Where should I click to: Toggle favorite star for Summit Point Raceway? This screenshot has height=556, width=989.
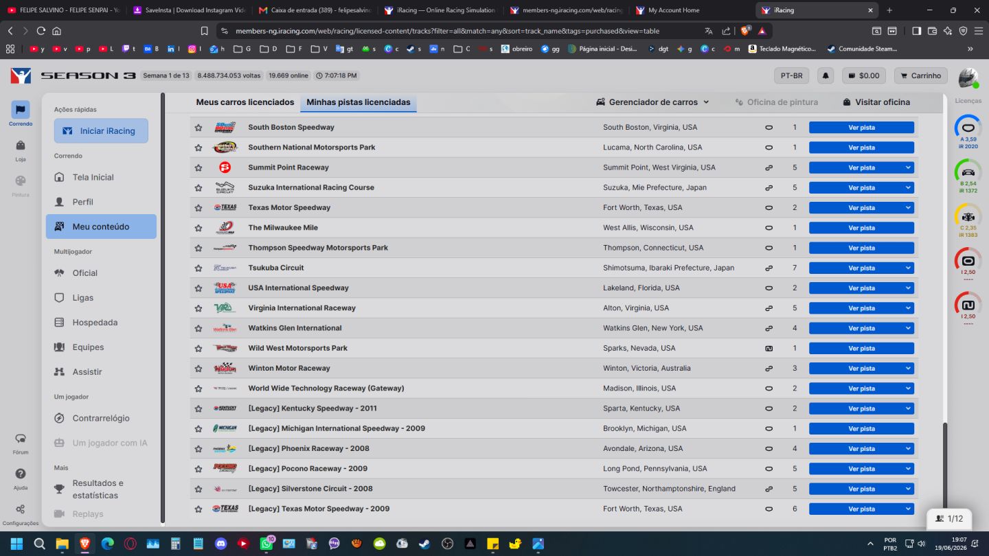[x=198, y=167]
